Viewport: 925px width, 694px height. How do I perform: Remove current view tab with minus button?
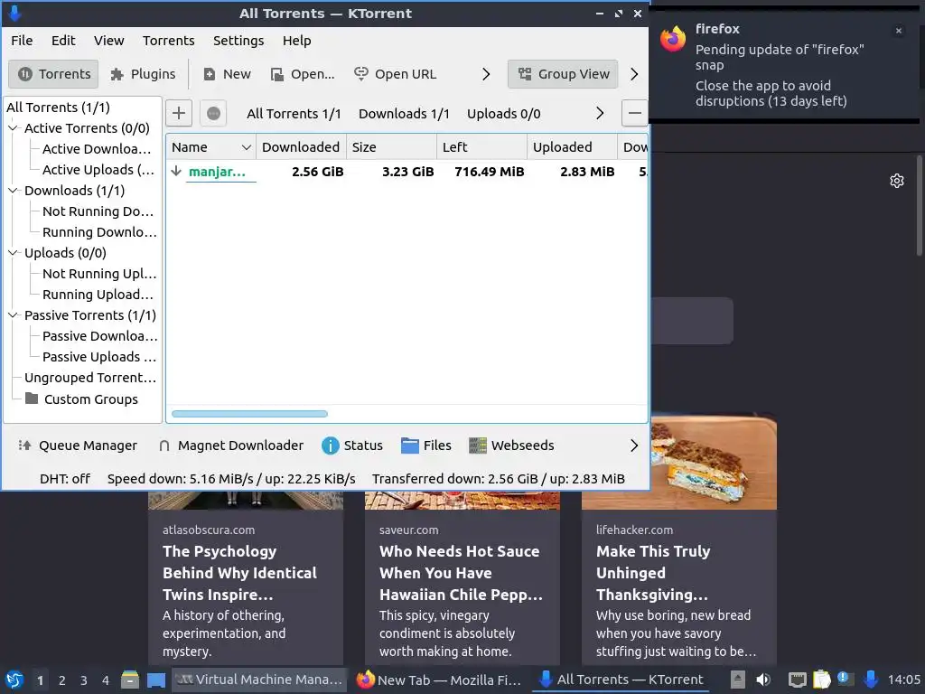(635, 113)
